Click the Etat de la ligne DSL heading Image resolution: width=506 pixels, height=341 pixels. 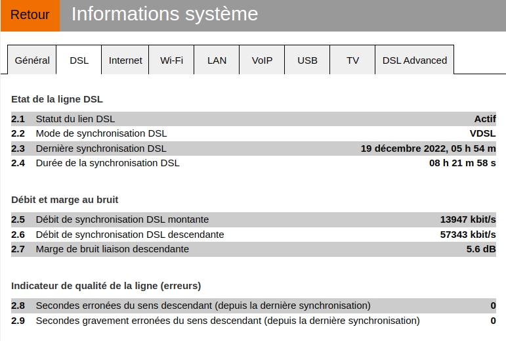coord(57,99)
